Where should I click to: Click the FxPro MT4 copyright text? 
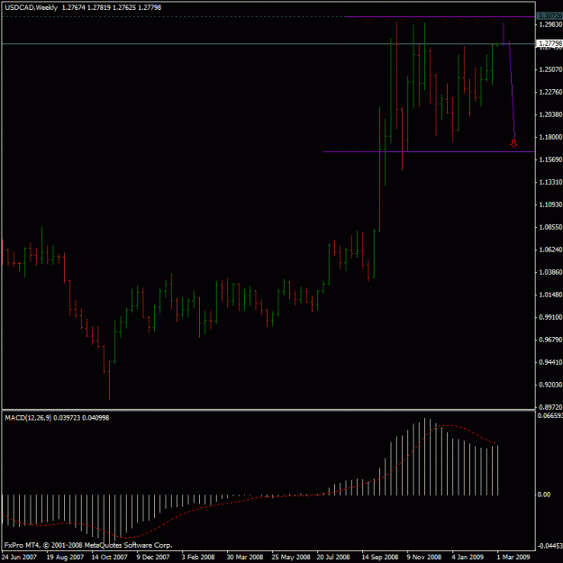pyautogui.click(x=88, y=545)
